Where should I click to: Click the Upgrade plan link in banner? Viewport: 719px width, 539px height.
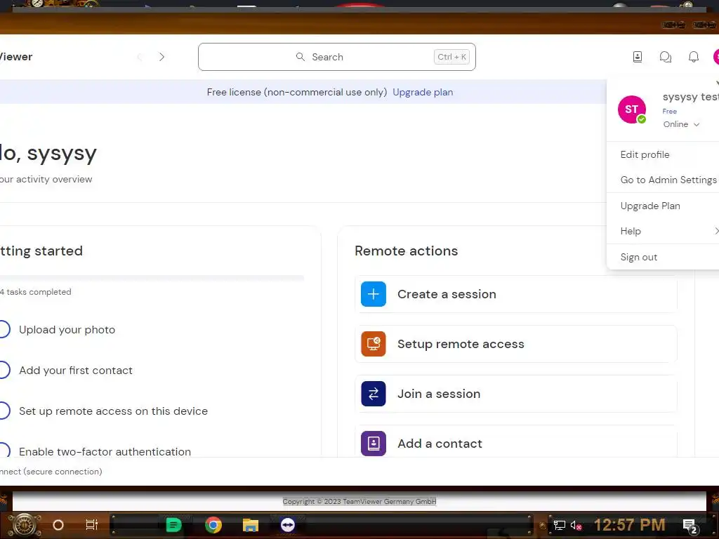423,92
